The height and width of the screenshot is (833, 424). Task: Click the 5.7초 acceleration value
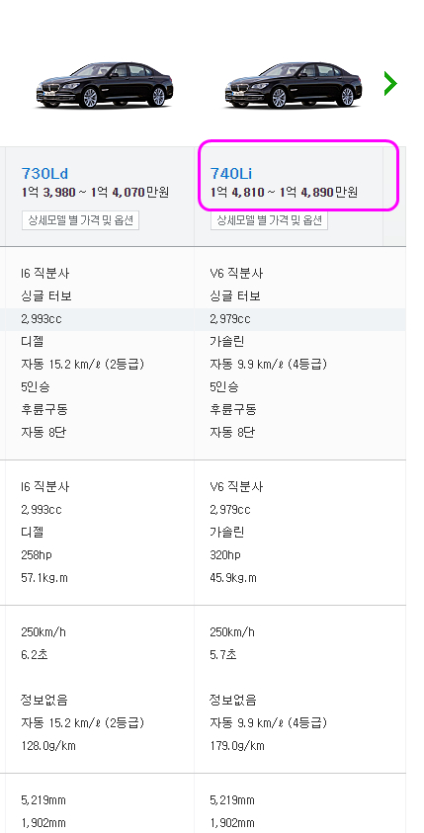point(223,654)
